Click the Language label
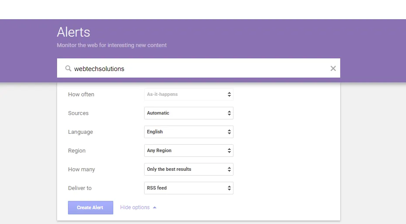 coord(81,132)
